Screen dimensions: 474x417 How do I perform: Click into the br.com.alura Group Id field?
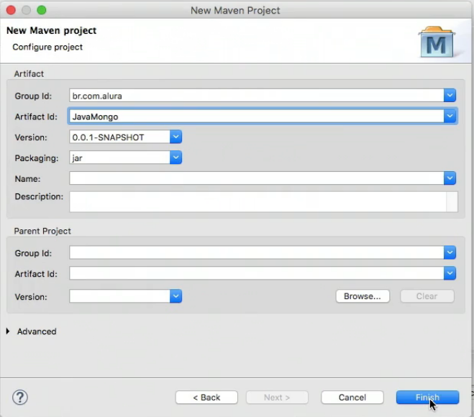[x=257, y=96]
